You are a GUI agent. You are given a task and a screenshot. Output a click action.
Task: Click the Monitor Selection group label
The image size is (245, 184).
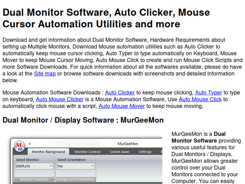click(34, 179)
